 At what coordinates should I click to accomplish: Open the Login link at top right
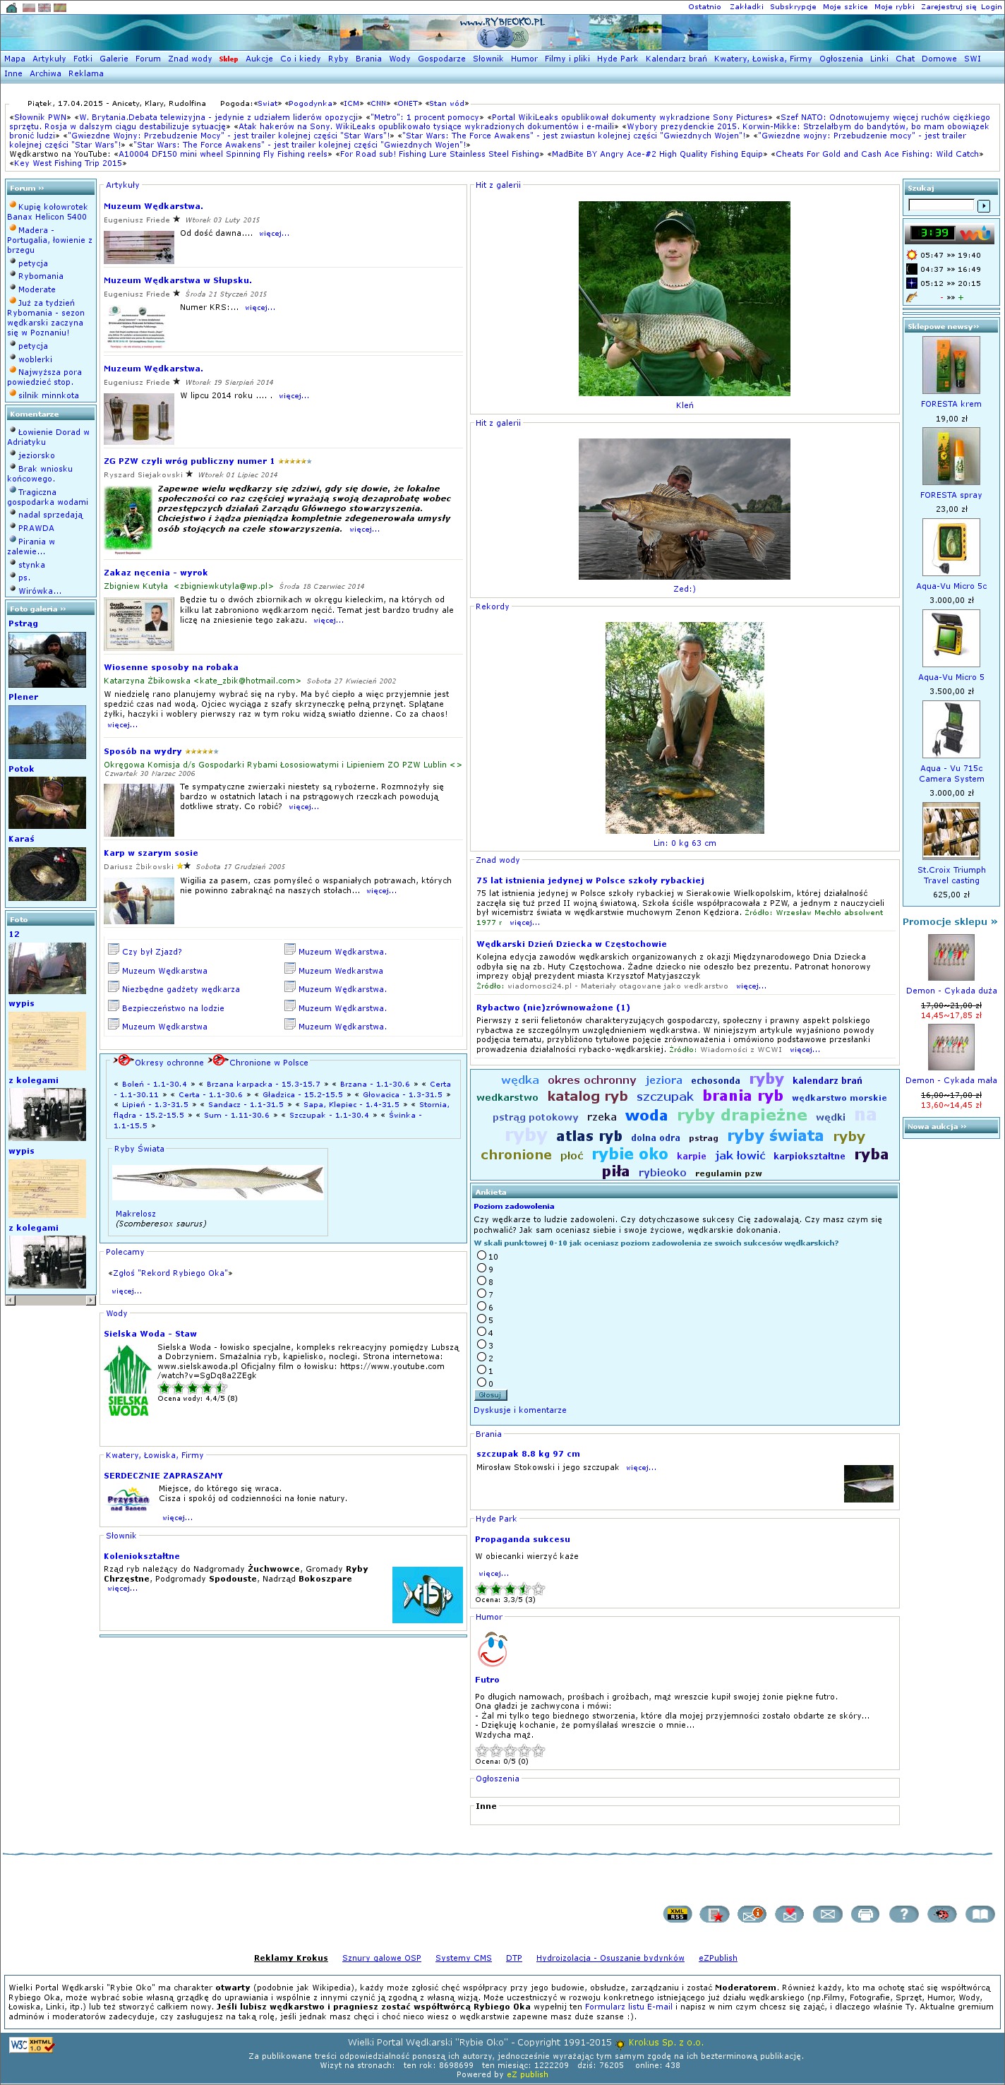coord(992,6)
